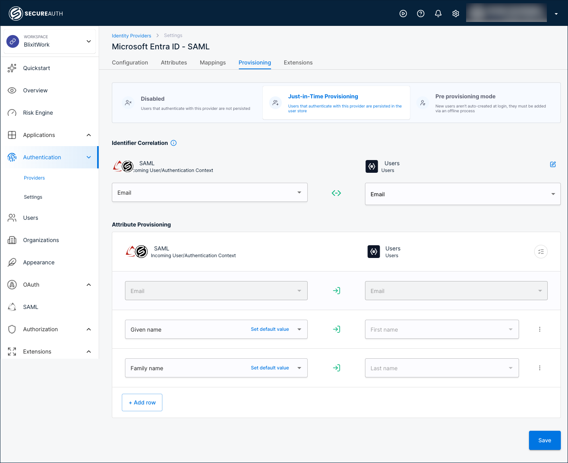Click the Authorization shield icon

(x=12, y=329)
